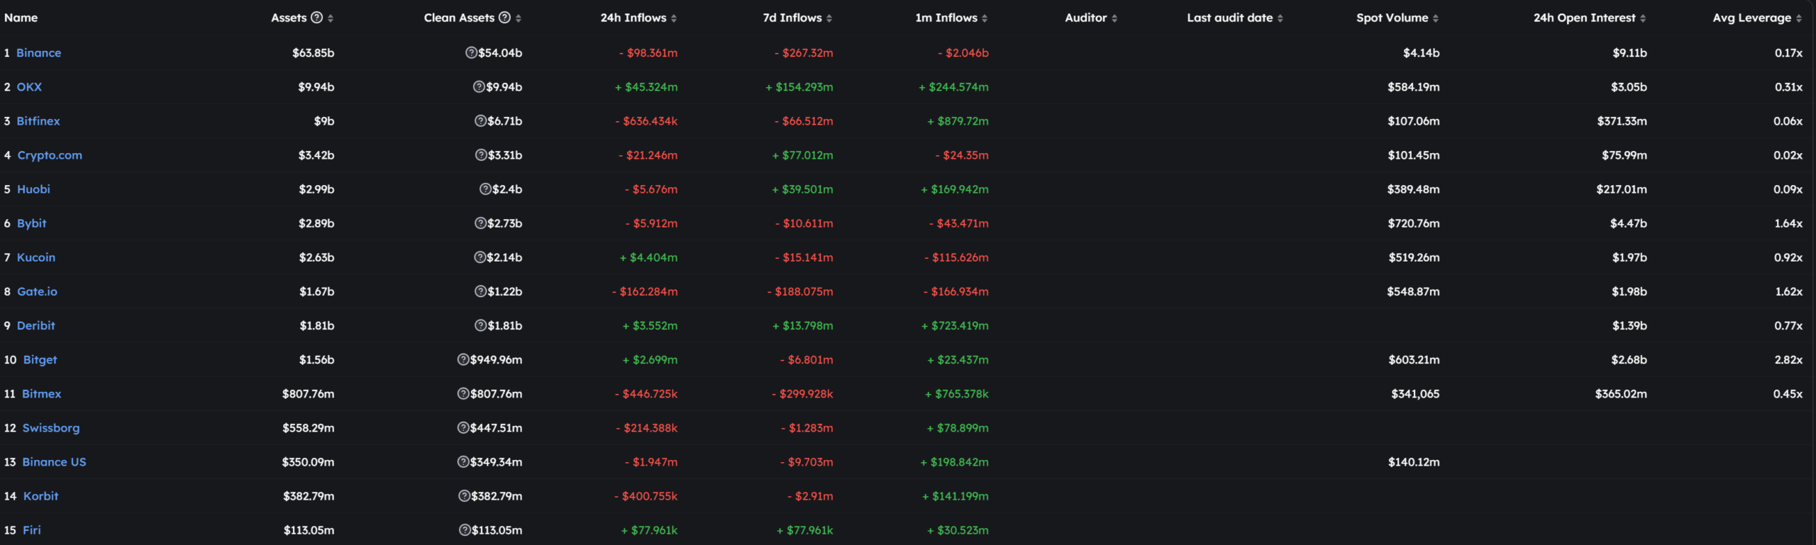The height and width of the screenshot is (545, 1816).
Task: Click the help icon beside Assets header
Action: (x=317, y=18)
